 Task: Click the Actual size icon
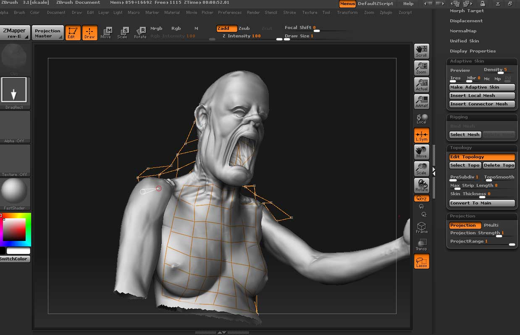[x=421, y=84]
